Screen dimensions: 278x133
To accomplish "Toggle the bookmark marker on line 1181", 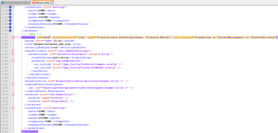I will [x=10, y=17].
